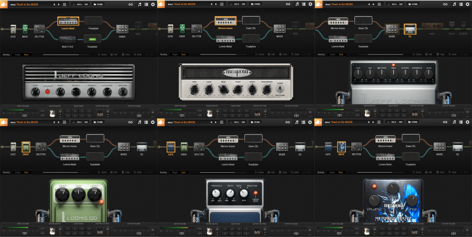Image resolution: width=472 pixels, height=237 pixels.
Task: Click STORE in the noise gate pedal view
Action: pyautogui.click(x=258, y=122)
